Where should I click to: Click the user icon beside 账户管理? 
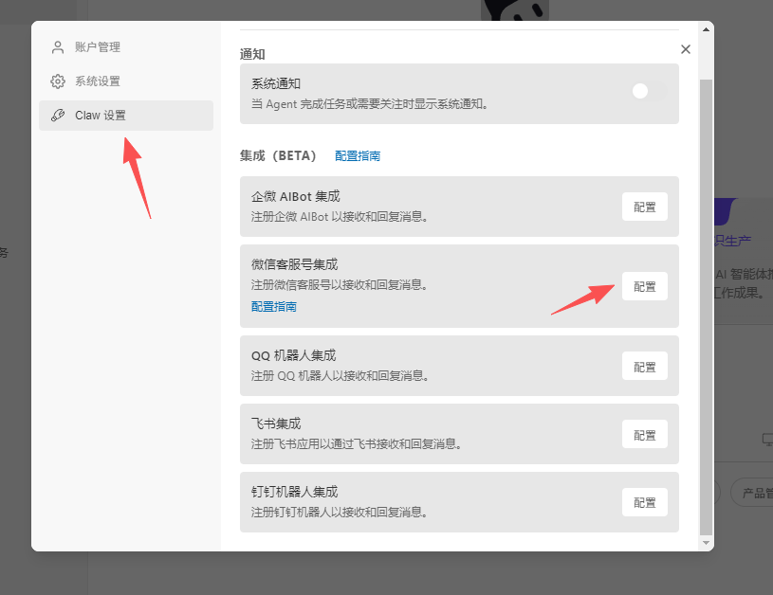point(58,47)
